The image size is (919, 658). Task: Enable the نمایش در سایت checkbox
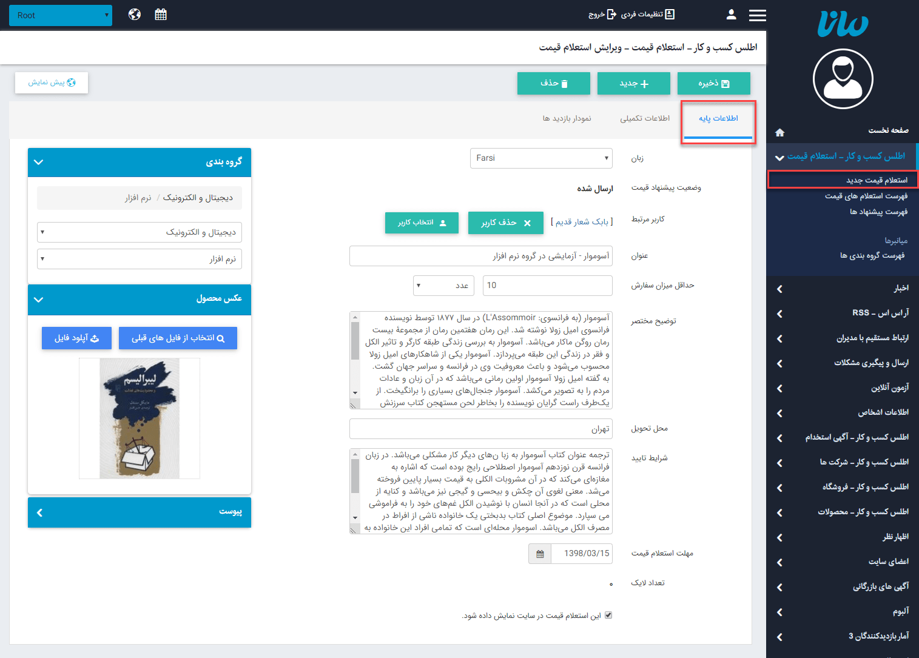coord(608,614)
